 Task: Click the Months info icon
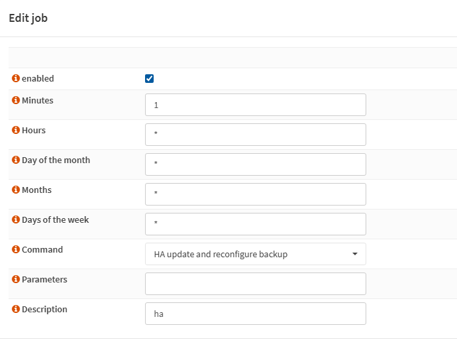pyautogui.click(x=16, y=190)
